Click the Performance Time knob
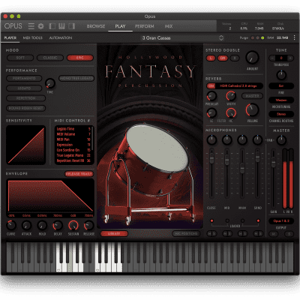This screenshot has height=300, width=300. coord(50,83)
